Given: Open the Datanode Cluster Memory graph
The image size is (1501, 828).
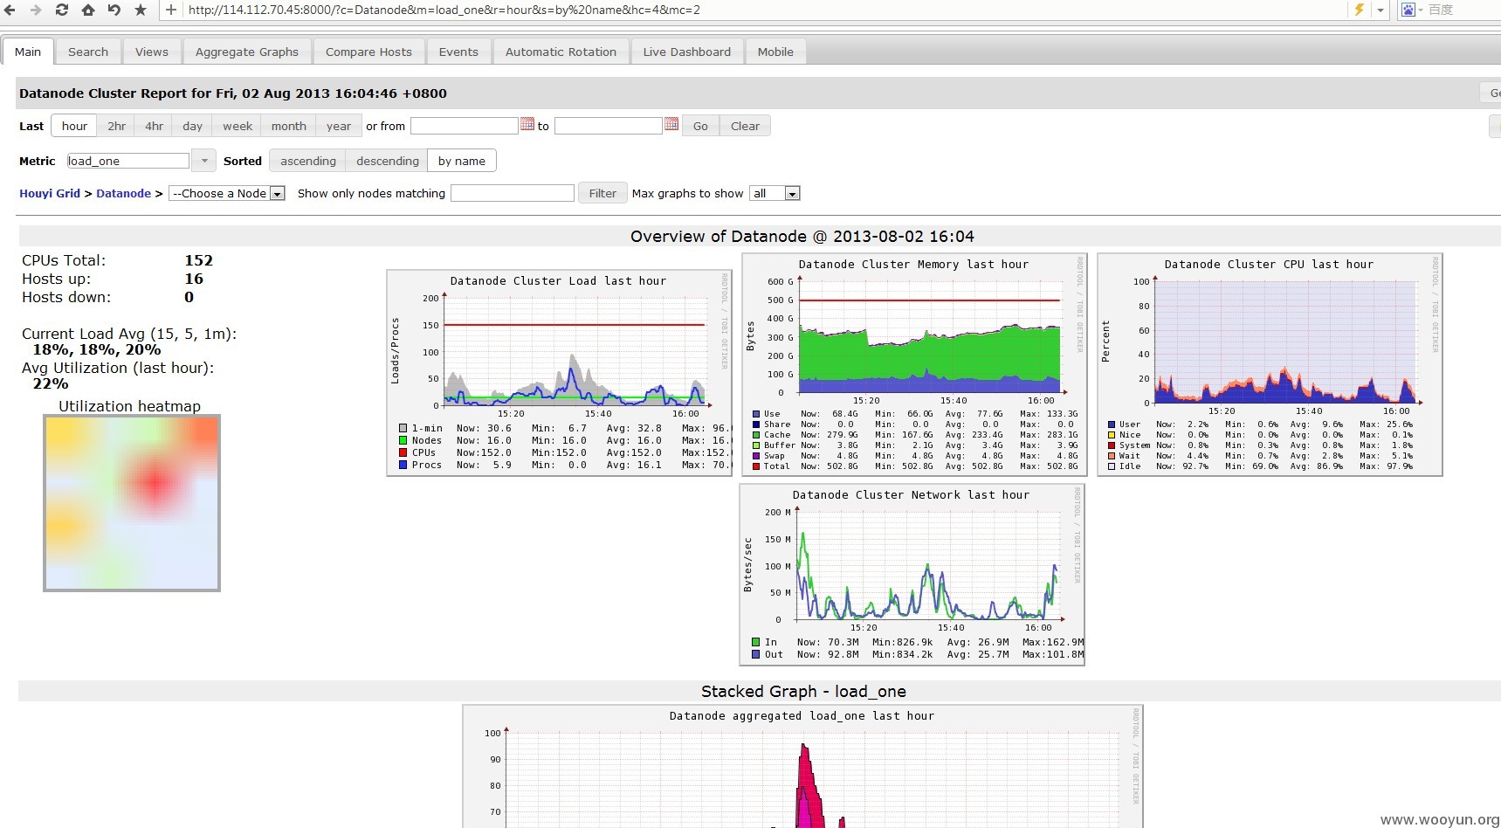Looking at the screenshot, I should click(x=914, y=364).
